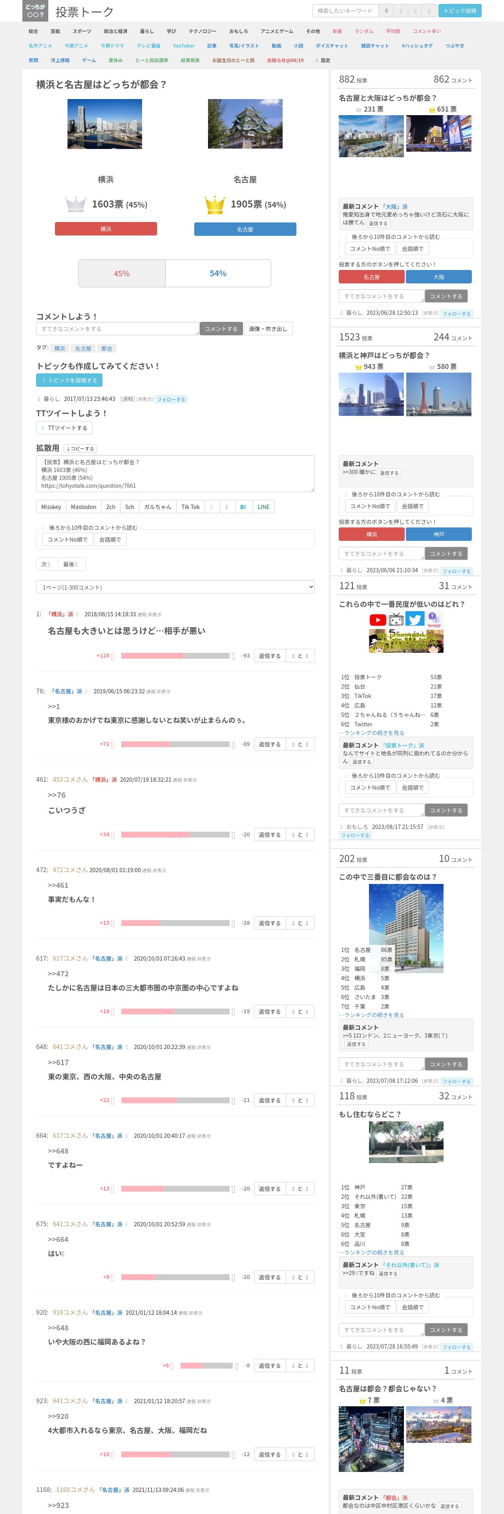Click the 拡散用 share text area
Screen dimensions: 504x1514
(x=175, y=474)
